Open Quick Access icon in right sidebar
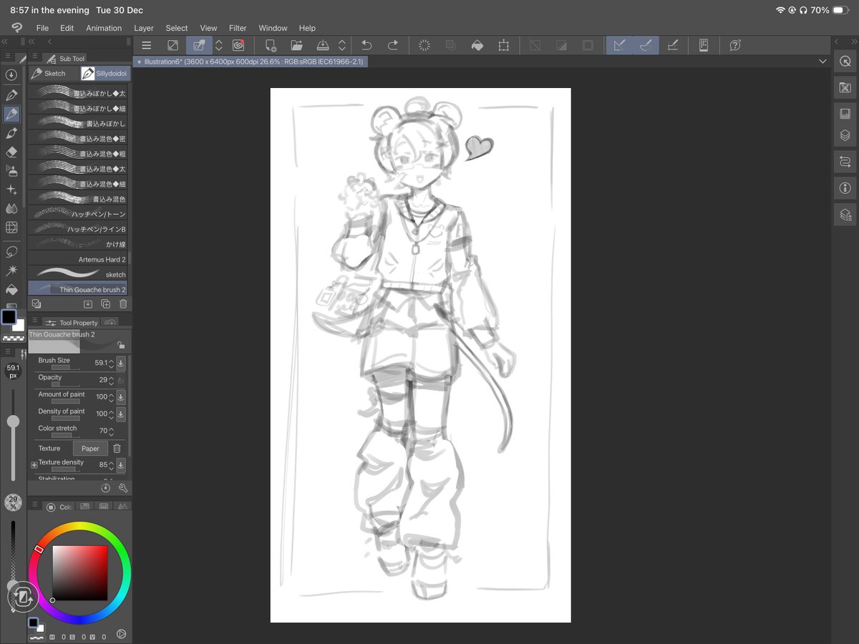The image size is (859, 644). click(845, 62)
